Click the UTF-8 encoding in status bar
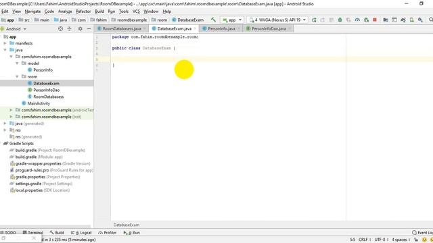 380,240
